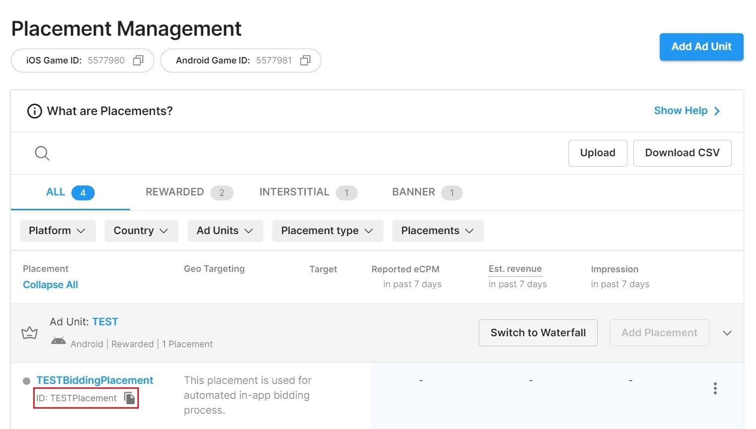Open the Ad Units filter dropdown
Viewport: 756px width, 429px height.
pos(225,231)
